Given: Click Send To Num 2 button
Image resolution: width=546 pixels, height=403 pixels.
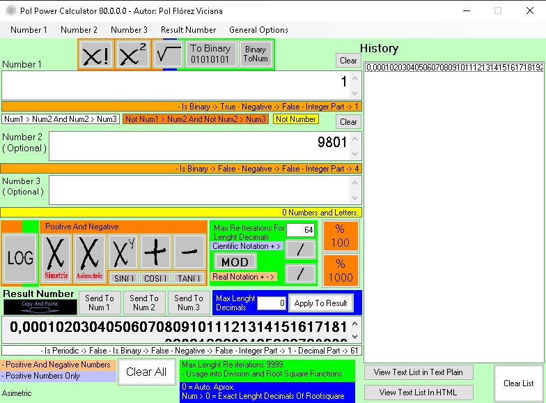Looking at the screenshot, I should click(144, 303).
